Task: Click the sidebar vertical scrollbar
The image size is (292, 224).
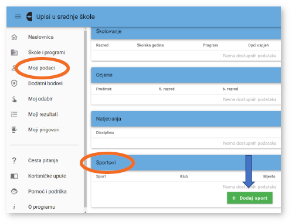Action: (85, 119)
